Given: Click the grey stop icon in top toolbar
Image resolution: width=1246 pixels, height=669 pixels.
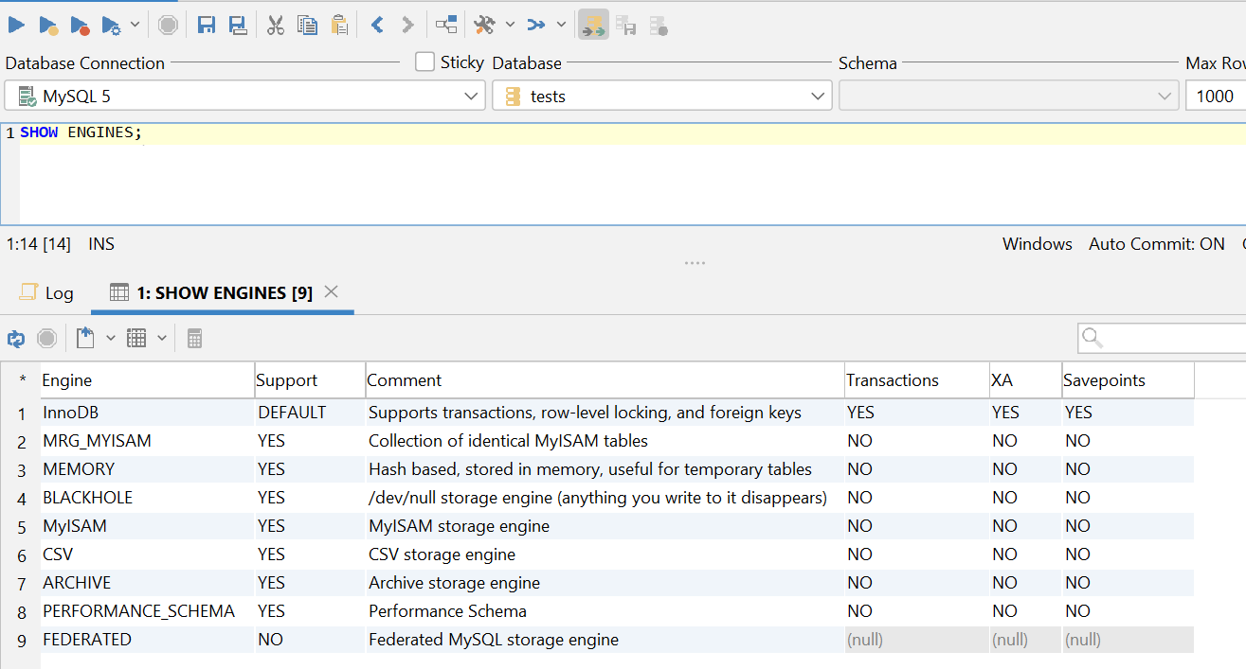Looking at the screenshot, I should click(168, 25).
